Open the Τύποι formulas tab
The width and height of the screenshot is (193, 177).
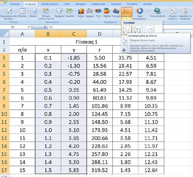point(66,4)
